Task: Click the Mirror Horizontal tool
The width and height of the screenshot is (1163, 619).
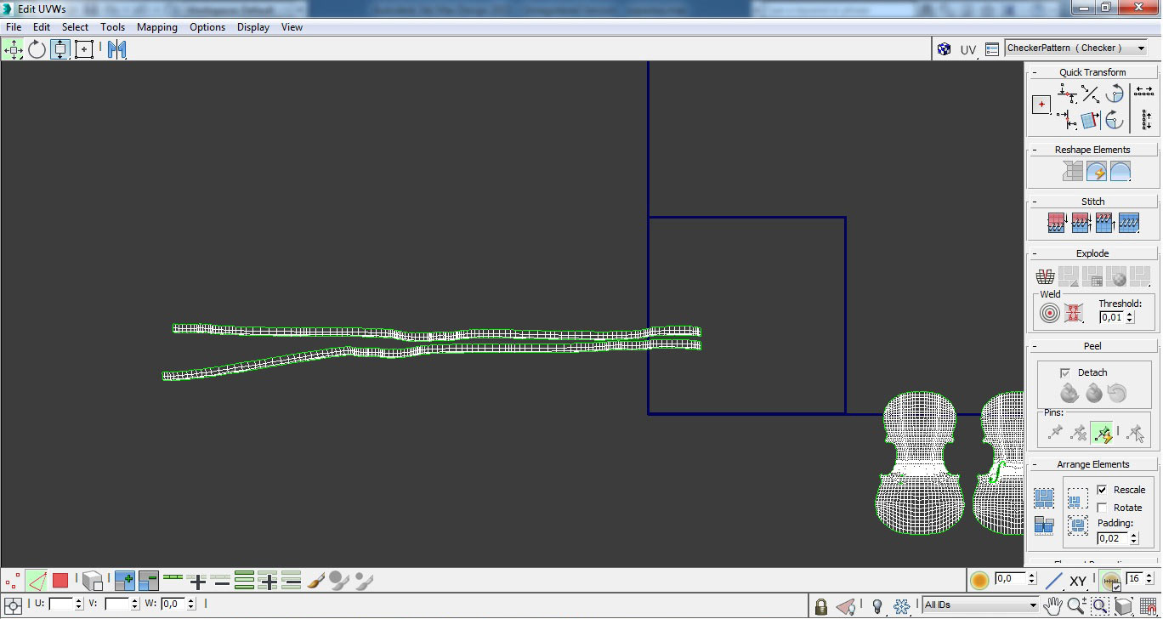Action: pyautogui.click(x=116, y=49)
